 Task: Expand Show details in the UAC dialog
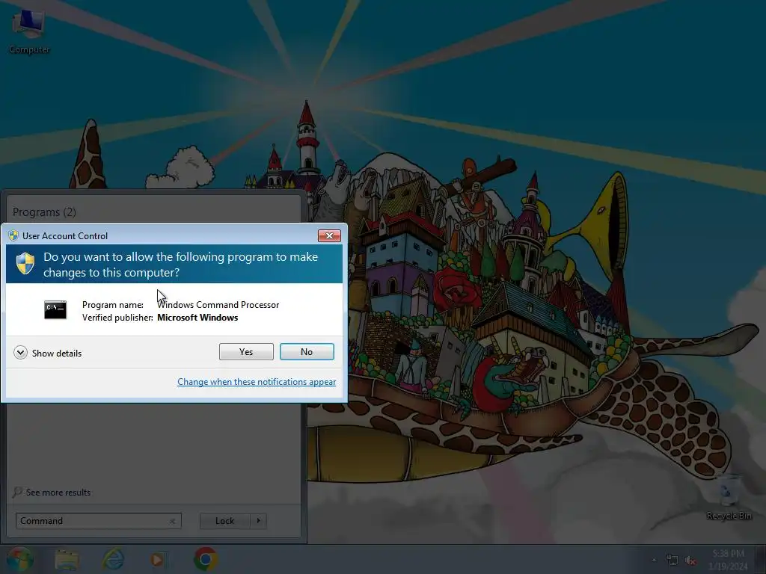point(48,353)
